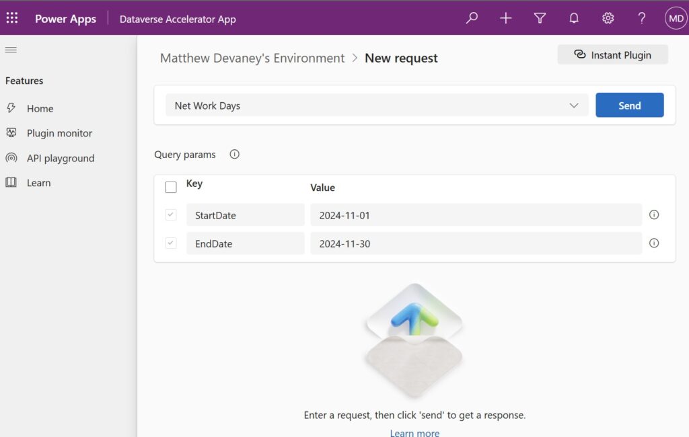Image resolution: width=689 pixels, height=437 pixels.
Task: Click the Query params info icon
Action: point(234,154)
